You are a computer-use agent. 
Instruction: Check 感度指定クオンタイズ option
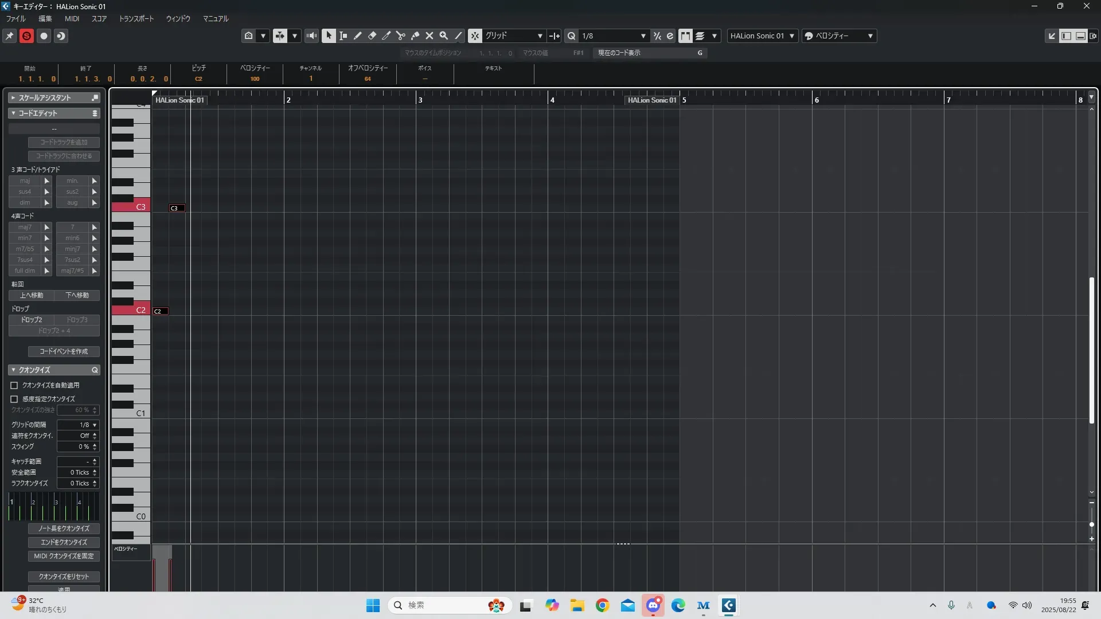[14, 399]
